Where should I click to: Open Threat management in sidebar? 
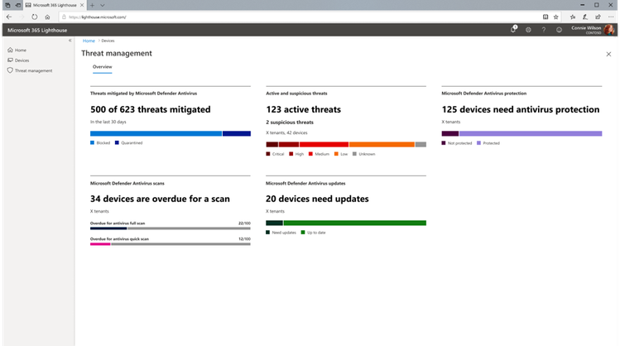pos(30,71)
